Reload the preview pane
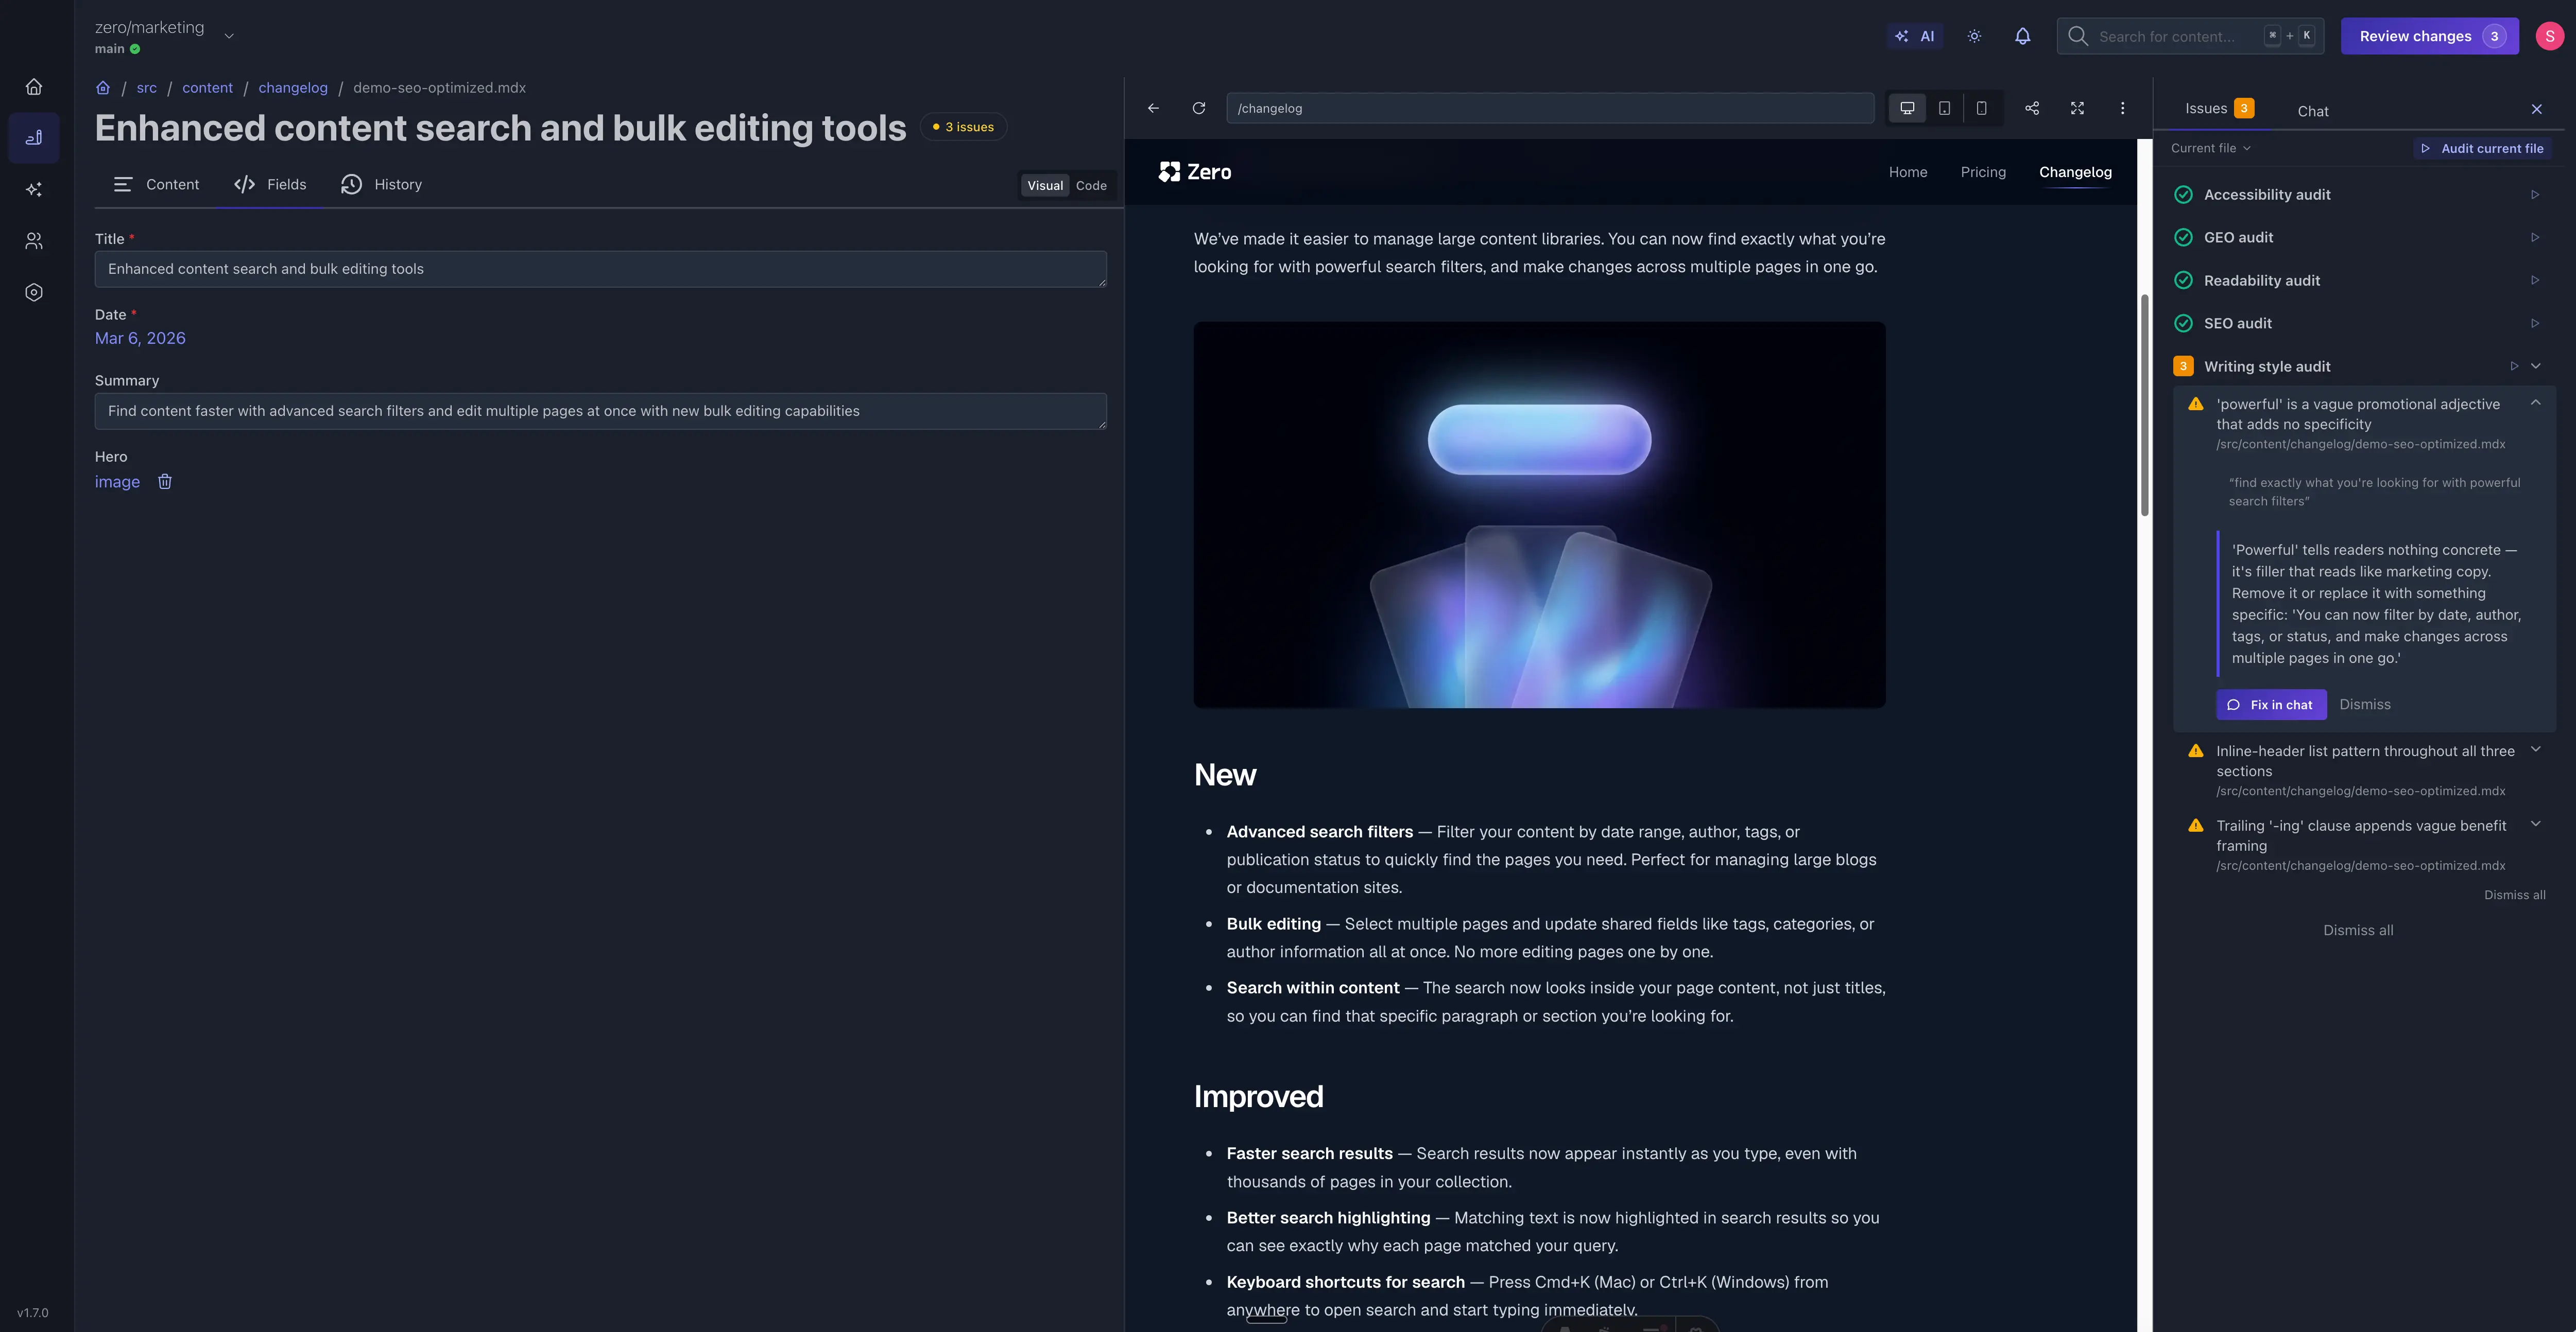This screenshot has width=2576, height=1332. [1199, 108]
